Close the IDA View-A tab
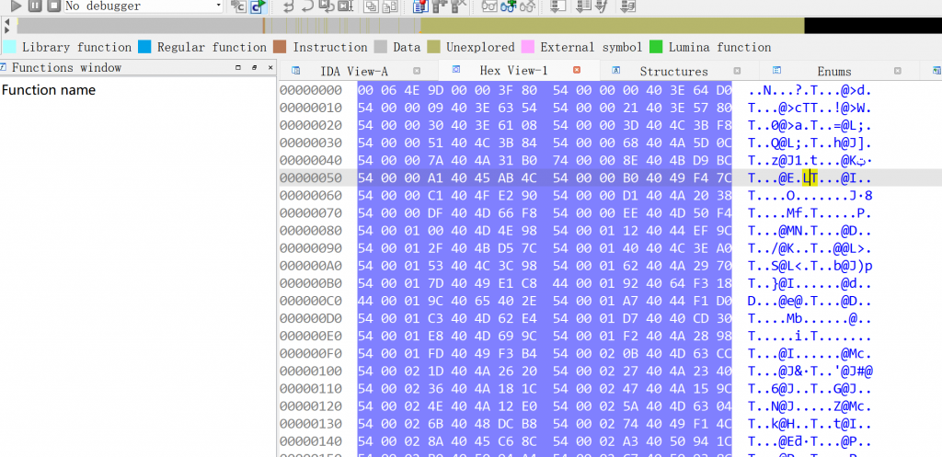The image size is (942, 457). click(417, 70)
